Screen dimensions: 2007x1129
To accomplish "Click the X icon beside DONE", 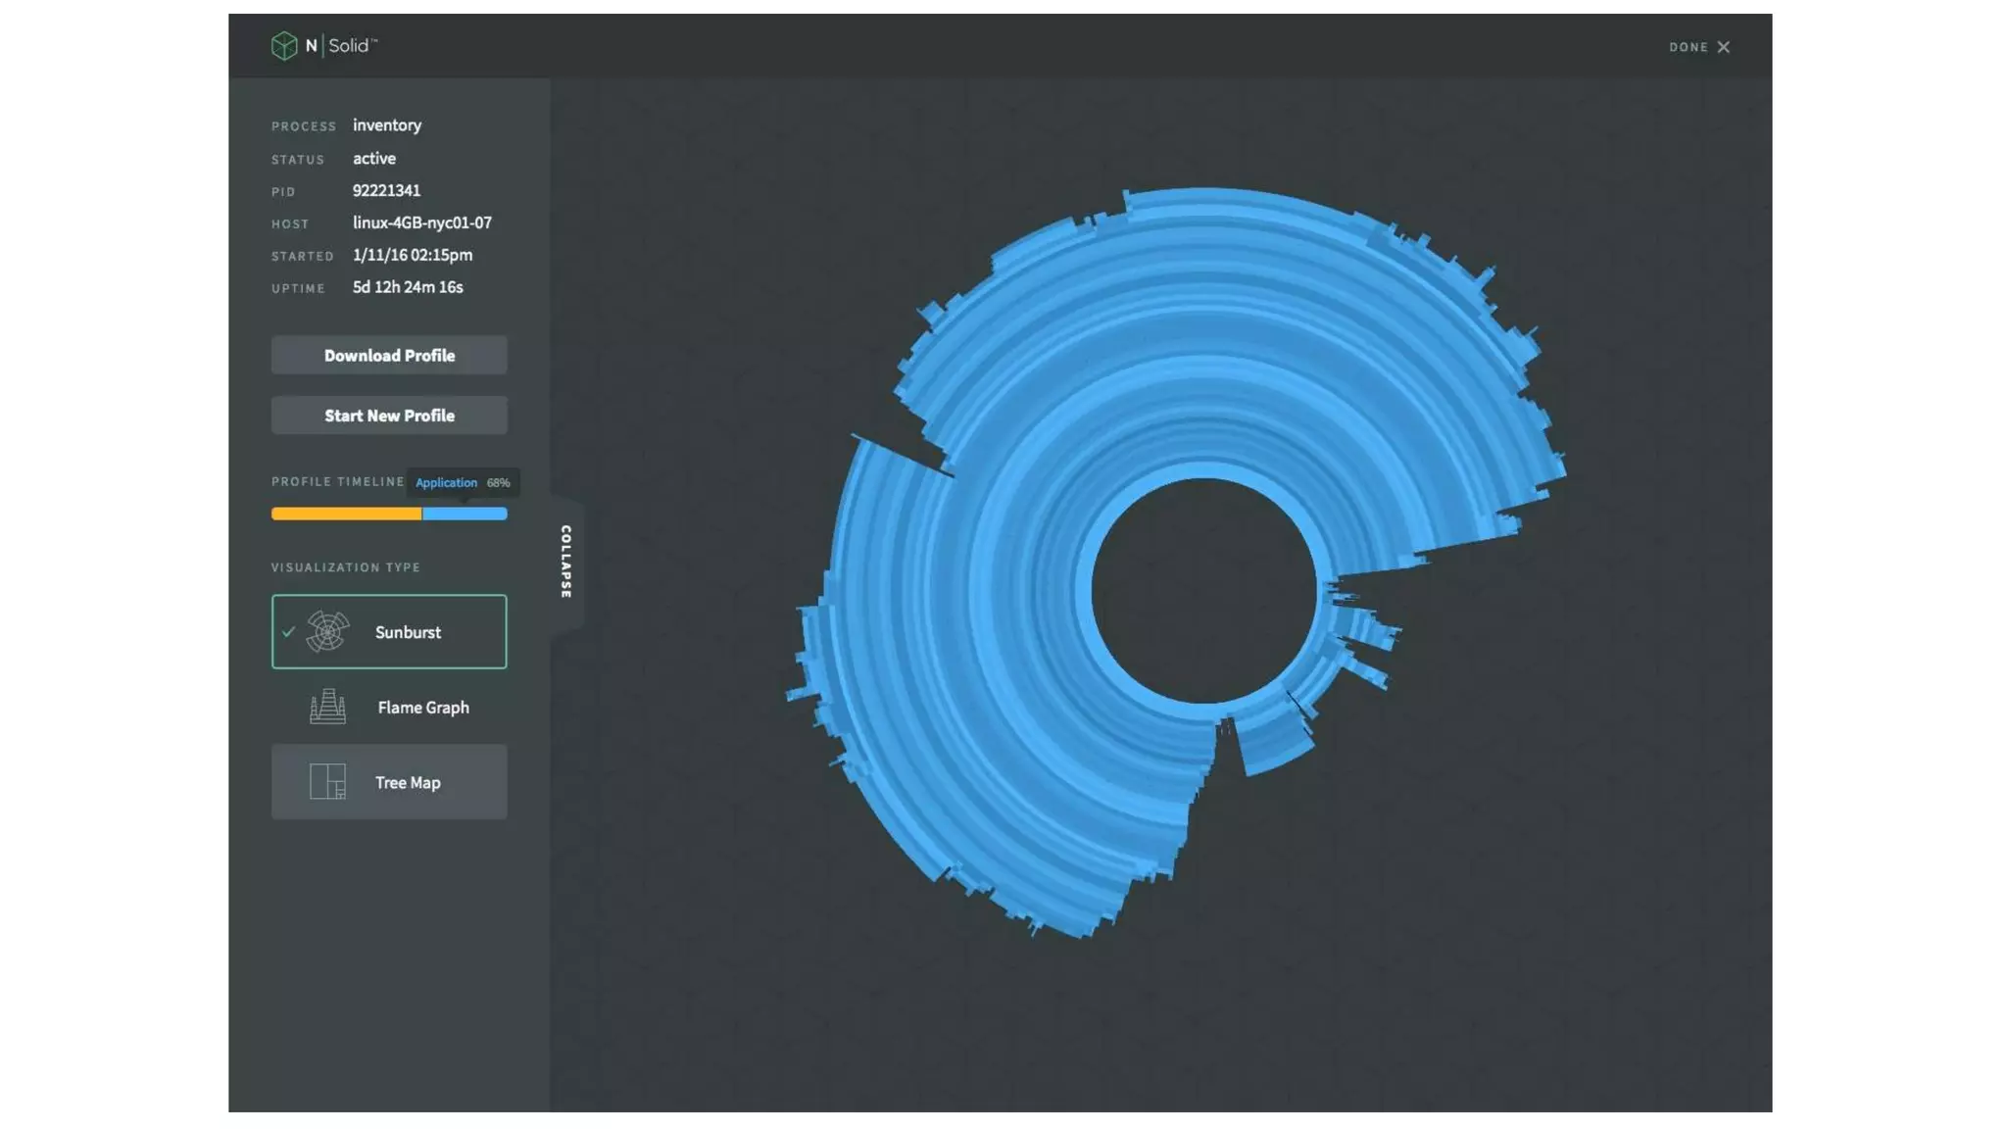I will coord(1724,47).
